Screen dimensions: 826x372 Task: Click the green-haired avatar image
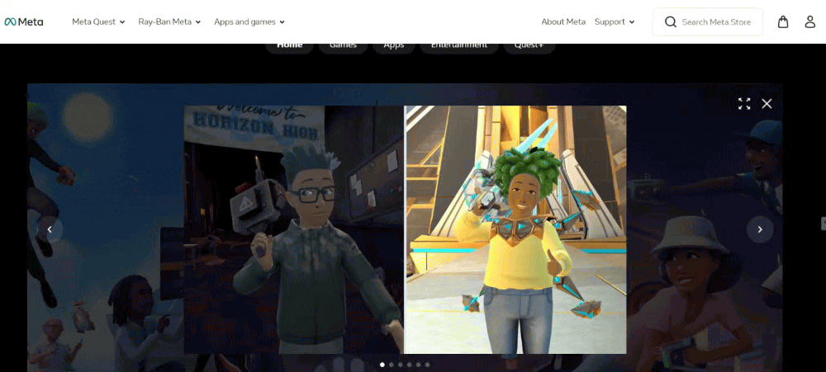[x=515, y=229]
